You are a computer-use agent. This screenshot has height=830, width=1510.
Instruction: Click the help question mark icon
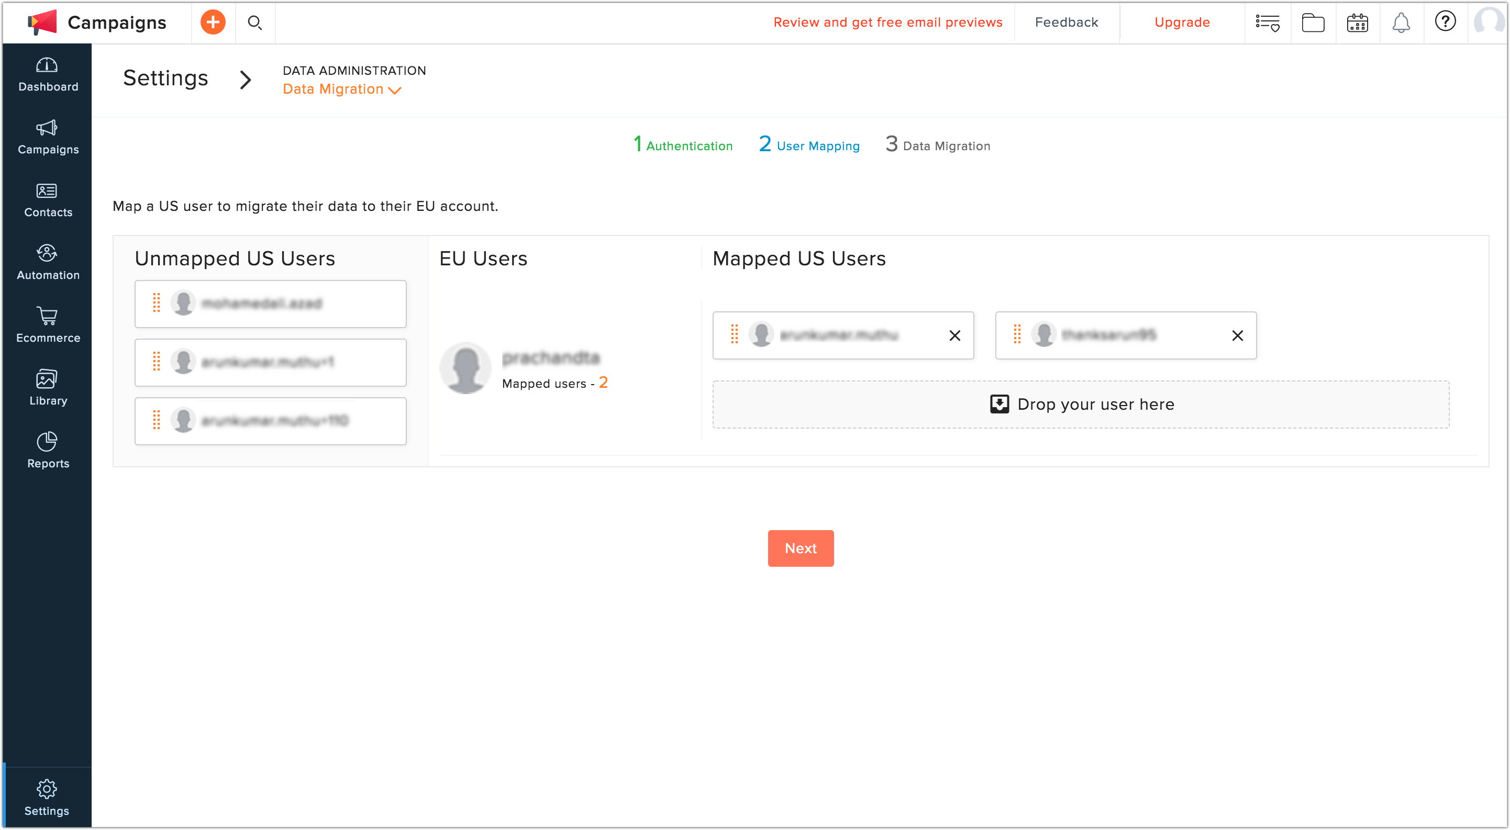tap(1445, 21)
